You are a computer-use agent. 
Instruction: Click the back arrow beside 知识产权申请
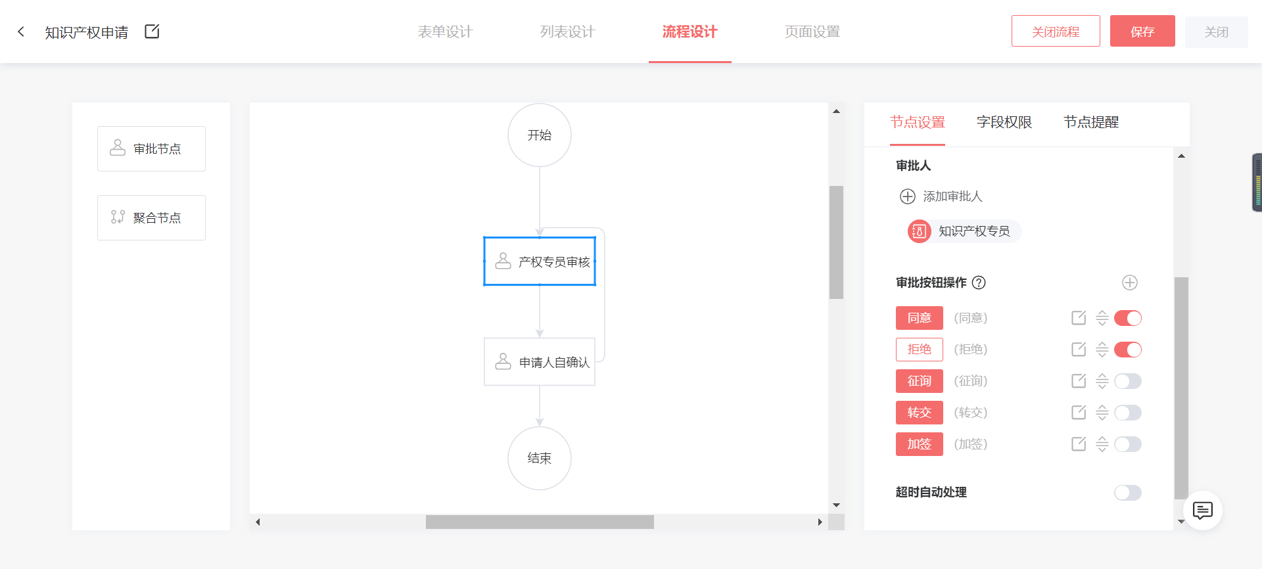click(x=21, y=32)
